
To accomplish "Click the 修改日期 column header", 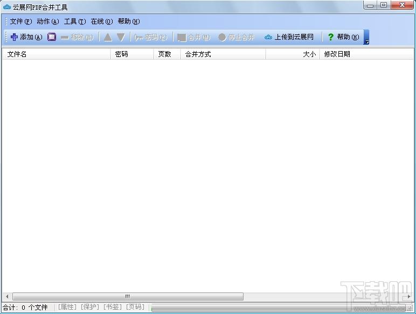I will point(367,54).
